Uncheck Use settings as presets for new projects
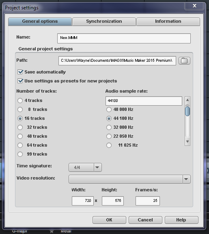The image size is (209, 234). click(x=20, y=81)
